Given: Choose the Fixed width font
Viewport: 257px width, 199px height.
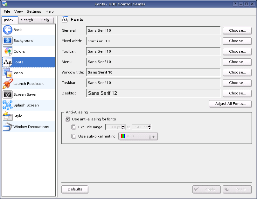Looking at the screenshot, I should (x=237, y=41).
